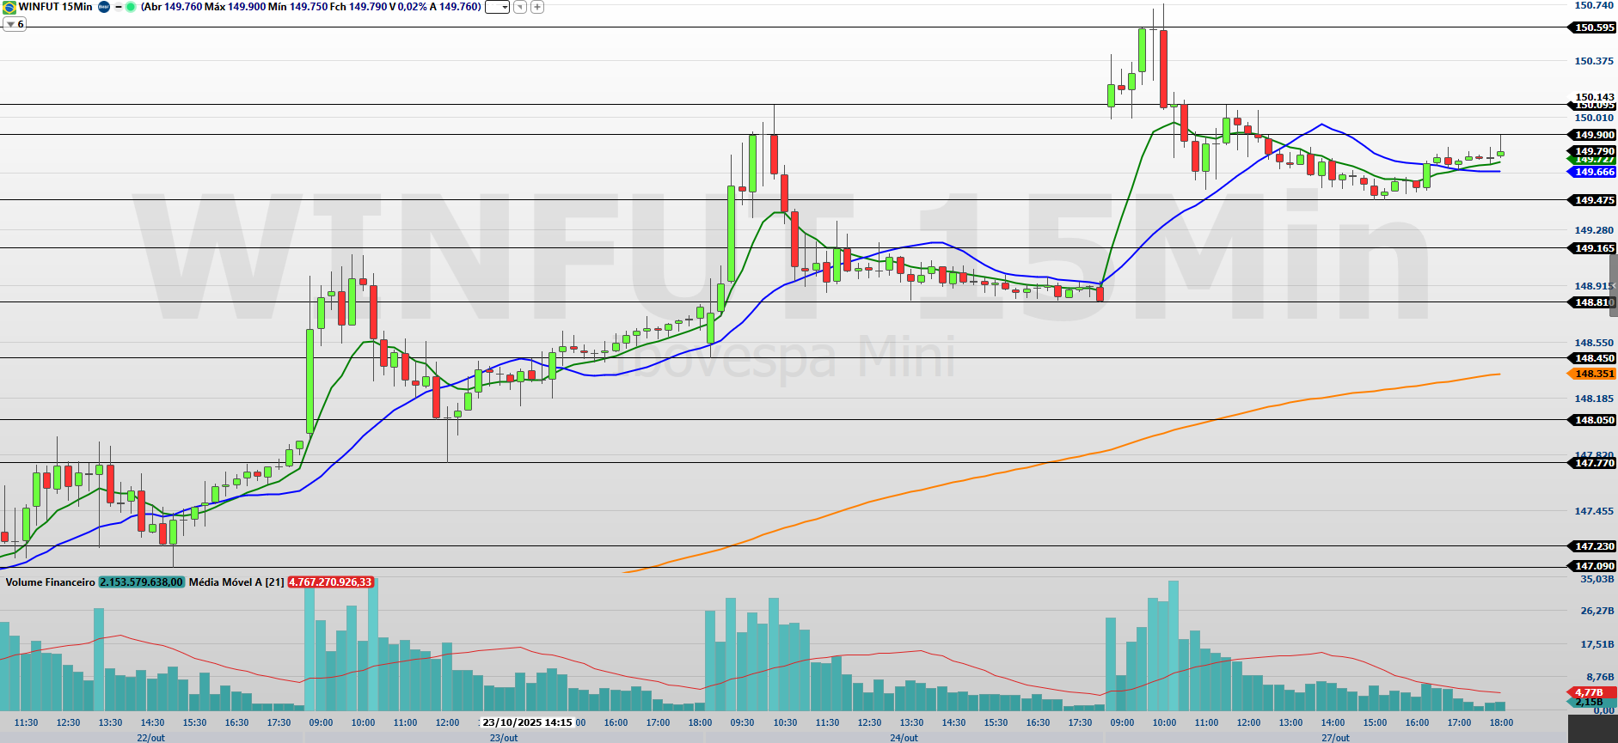The height and width of the screenshot is (743, 1618).
Task: Click the blue BM&F exchange icon
Action: coord(104,7)
